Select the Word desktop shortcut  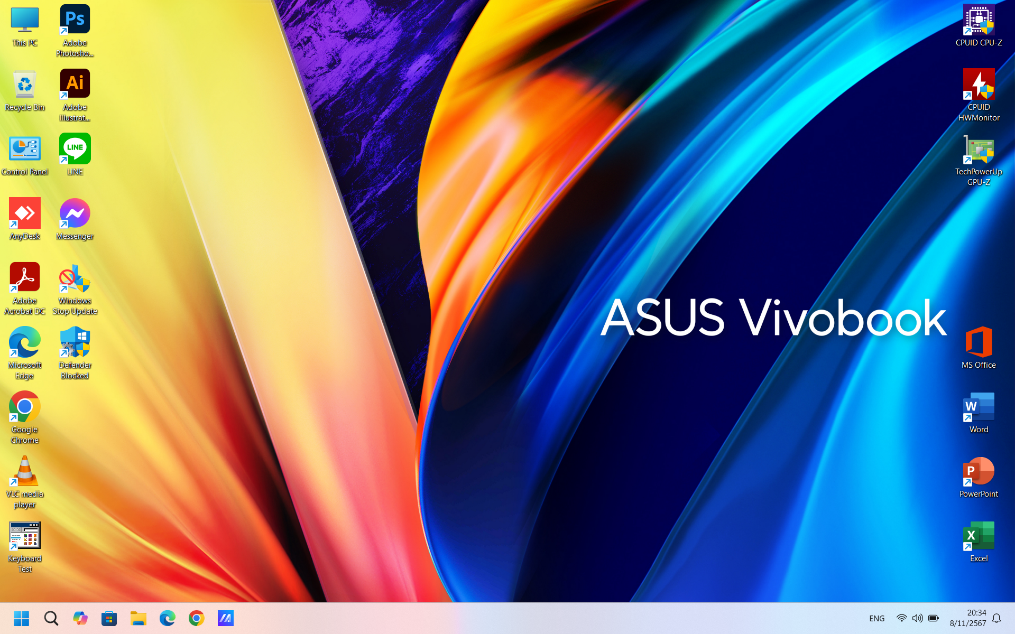click(x=979, y=413)
